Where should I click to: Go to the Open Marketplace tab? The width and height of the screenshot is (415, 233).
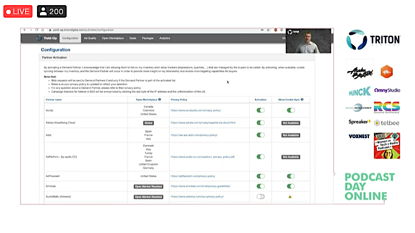[x=113, y=38]
